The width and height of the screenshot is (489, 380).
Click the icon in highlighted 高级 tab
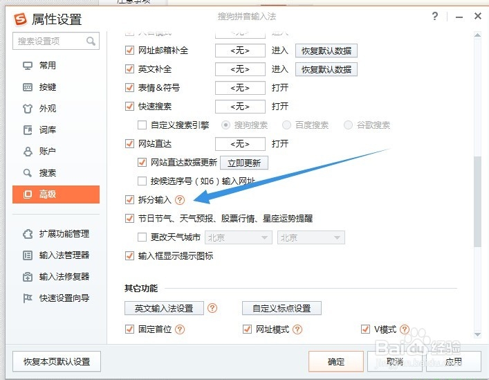coord(28,194)
